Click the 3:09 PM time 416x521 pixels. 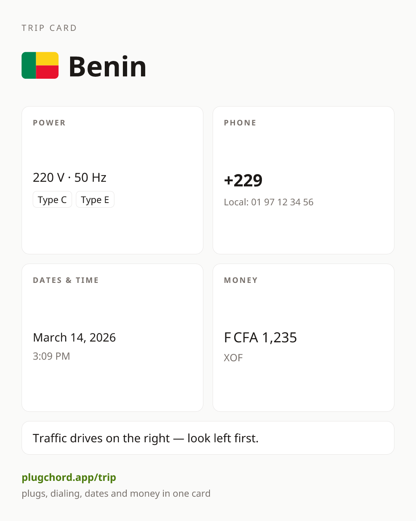51,356
